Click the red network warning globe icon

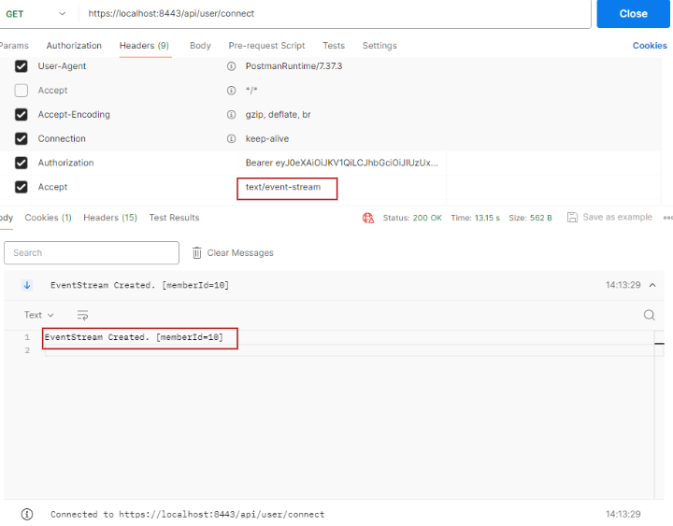tap(368, 218)
